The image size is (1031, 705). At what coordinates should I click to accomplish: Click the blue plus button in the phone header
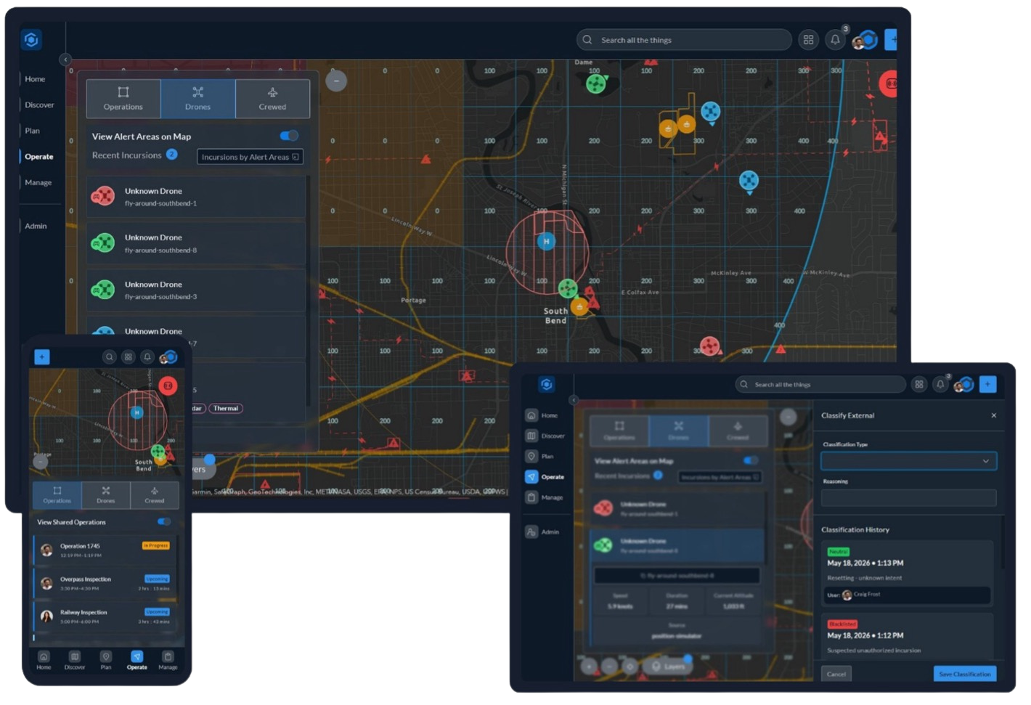42,356
